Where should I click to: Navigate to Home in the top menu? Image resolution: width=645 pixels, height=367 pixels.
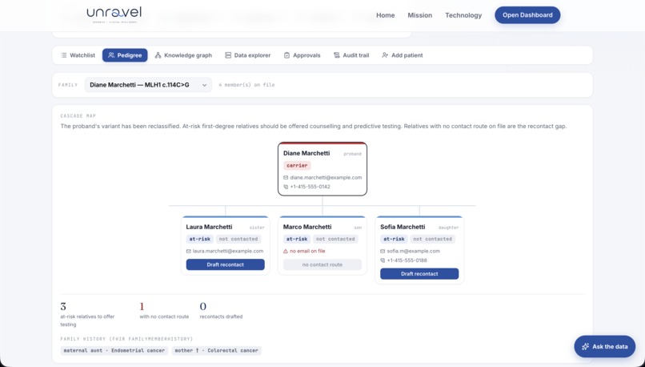[x=386, y=15]
